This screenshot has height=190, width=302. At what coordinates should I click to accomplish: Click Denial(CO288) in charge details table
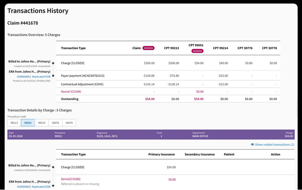click(x=71, y=179)
